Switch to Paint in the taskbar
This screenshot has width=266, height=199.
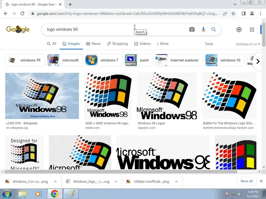pos(71,194)
